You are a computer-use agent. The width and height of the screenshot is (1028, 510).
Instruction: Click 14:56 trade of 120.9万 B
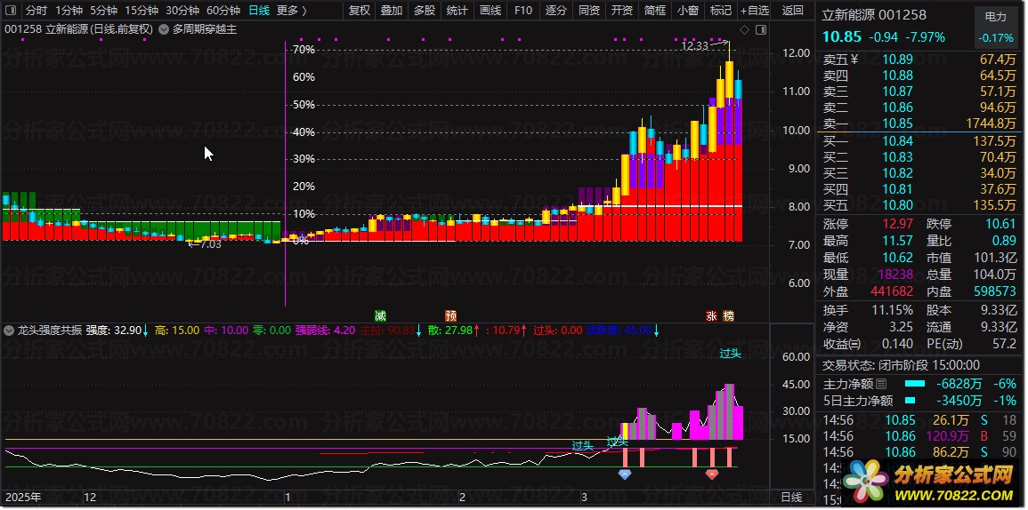919,436
